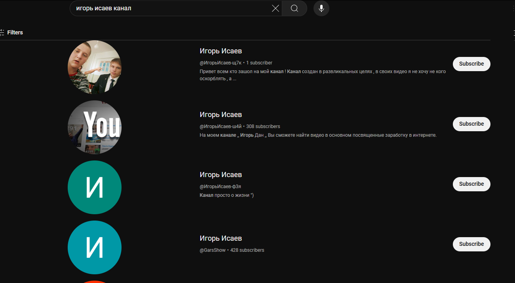This screenshot has width=515, height=283.
Task: Click the '308 subscribers' count
Action: pyautogui.click(x=263, y=126)
